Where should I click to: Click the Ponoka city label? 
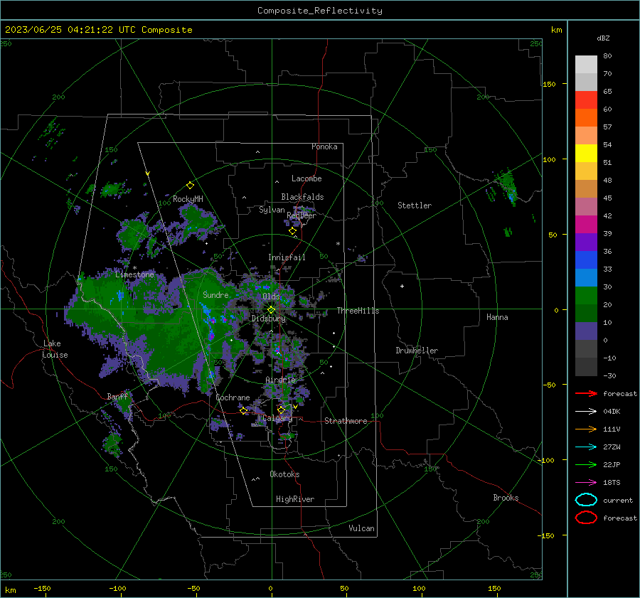(324, 146)
